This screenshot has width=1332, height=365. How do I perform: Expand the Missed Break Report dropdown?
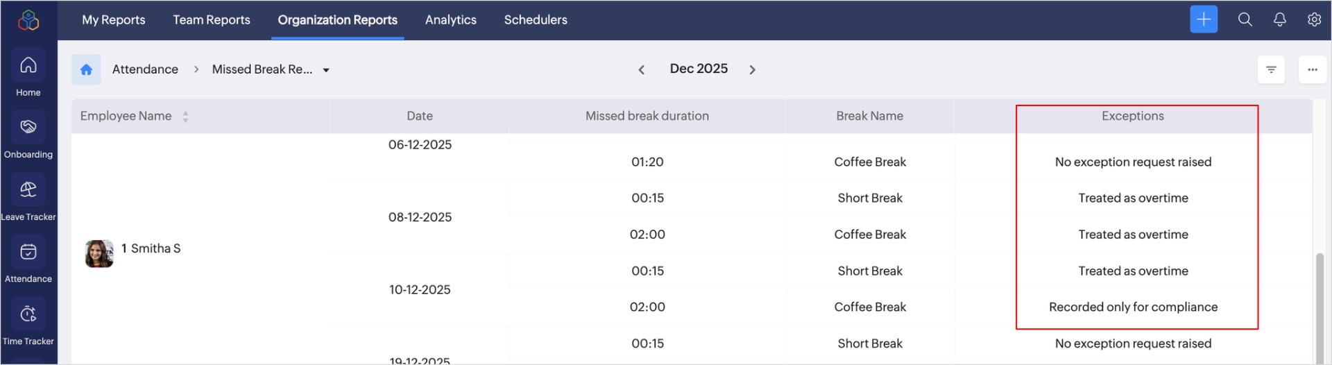coord(326,70)
